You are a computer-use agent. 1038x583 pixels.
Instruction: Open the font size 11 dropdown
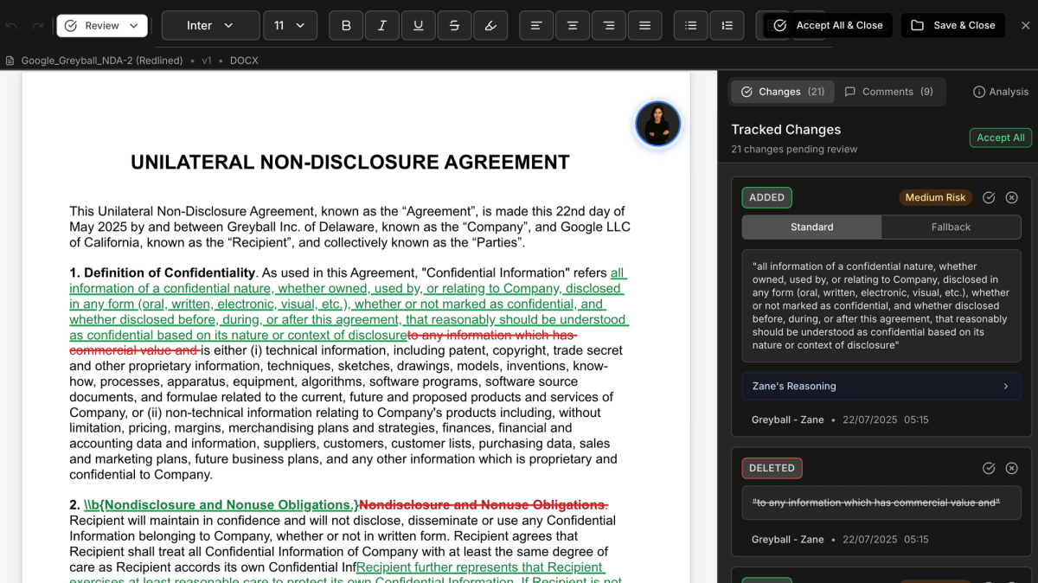(x=290, y=26)
